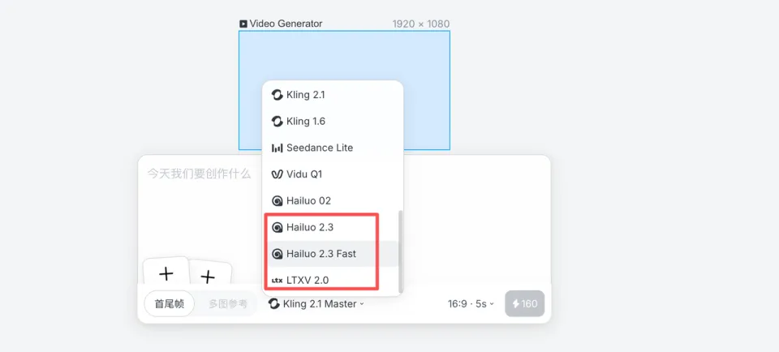
Task: Switch to 首尾帧 mode
Action: click(169, 304)
